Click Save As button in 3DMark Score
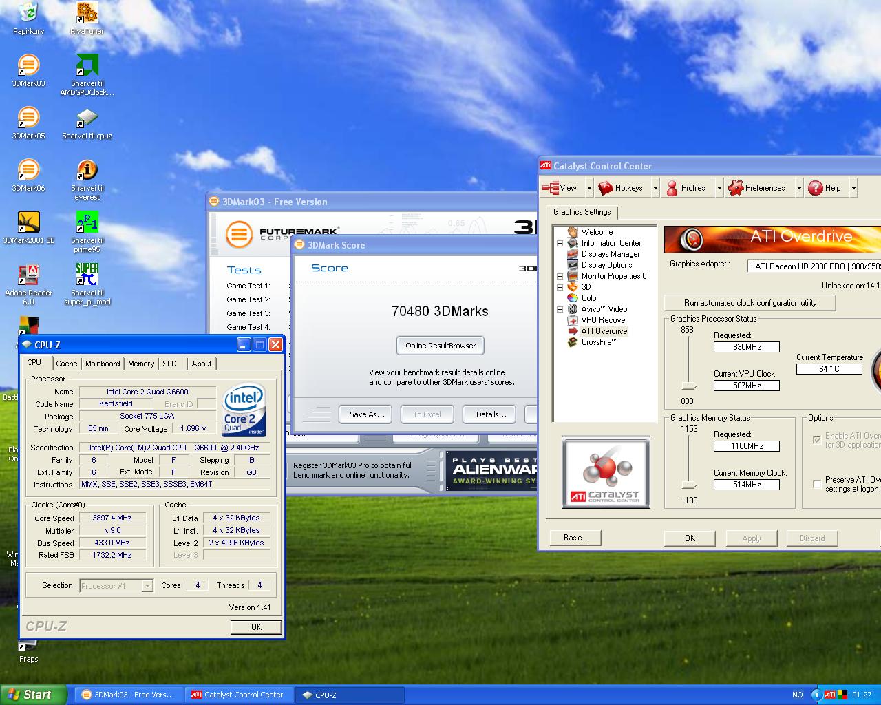 coord(366,414)
